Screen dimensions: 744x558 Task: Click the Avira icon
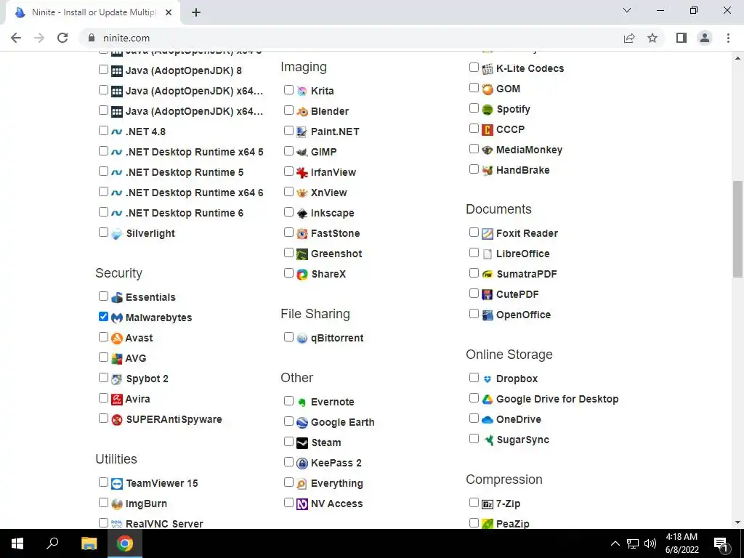[x=117, y=399]
